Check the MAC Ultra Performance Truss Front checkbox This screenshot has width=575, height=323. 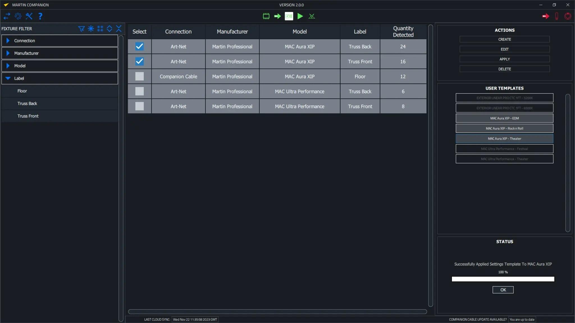(x=140, y=106)
